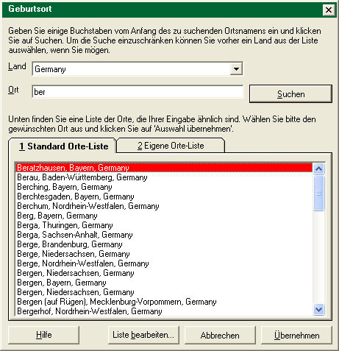Select Bergen (auf Rügen), Mecklenburg-Vorpommern
The width and height of the screenshot is (339, 351).
click(164, 302)
